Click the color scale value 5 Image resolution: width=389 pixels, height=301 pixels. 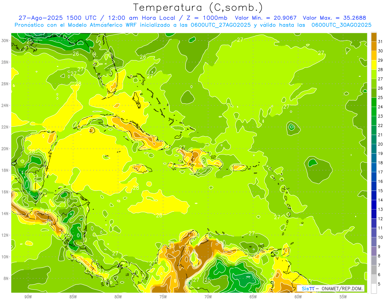(379, 284)
